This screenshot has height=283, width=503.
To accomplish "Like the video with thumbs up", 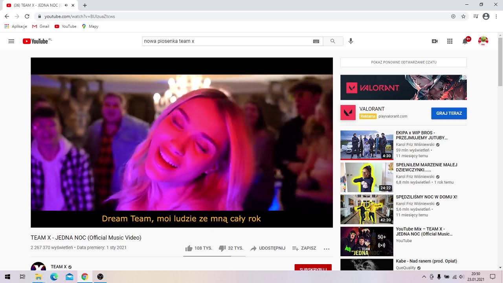I will pos(198,248).
